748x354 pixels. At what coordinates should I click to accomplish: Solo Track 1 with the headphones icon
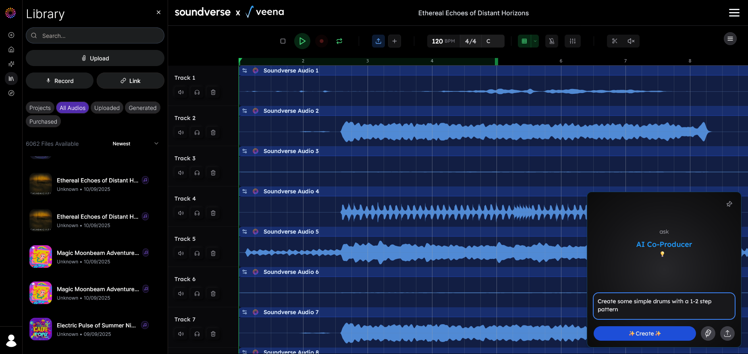pos(197,92)
